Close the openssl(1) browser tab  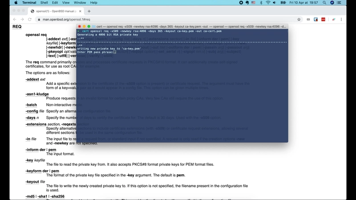point(80,11)
